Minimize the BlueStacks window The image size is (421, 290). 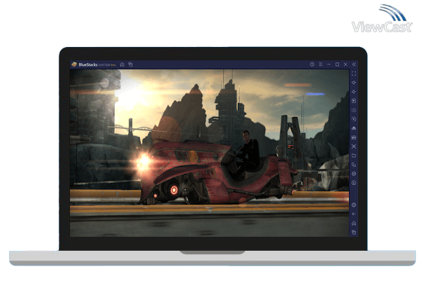coord(329,64)
